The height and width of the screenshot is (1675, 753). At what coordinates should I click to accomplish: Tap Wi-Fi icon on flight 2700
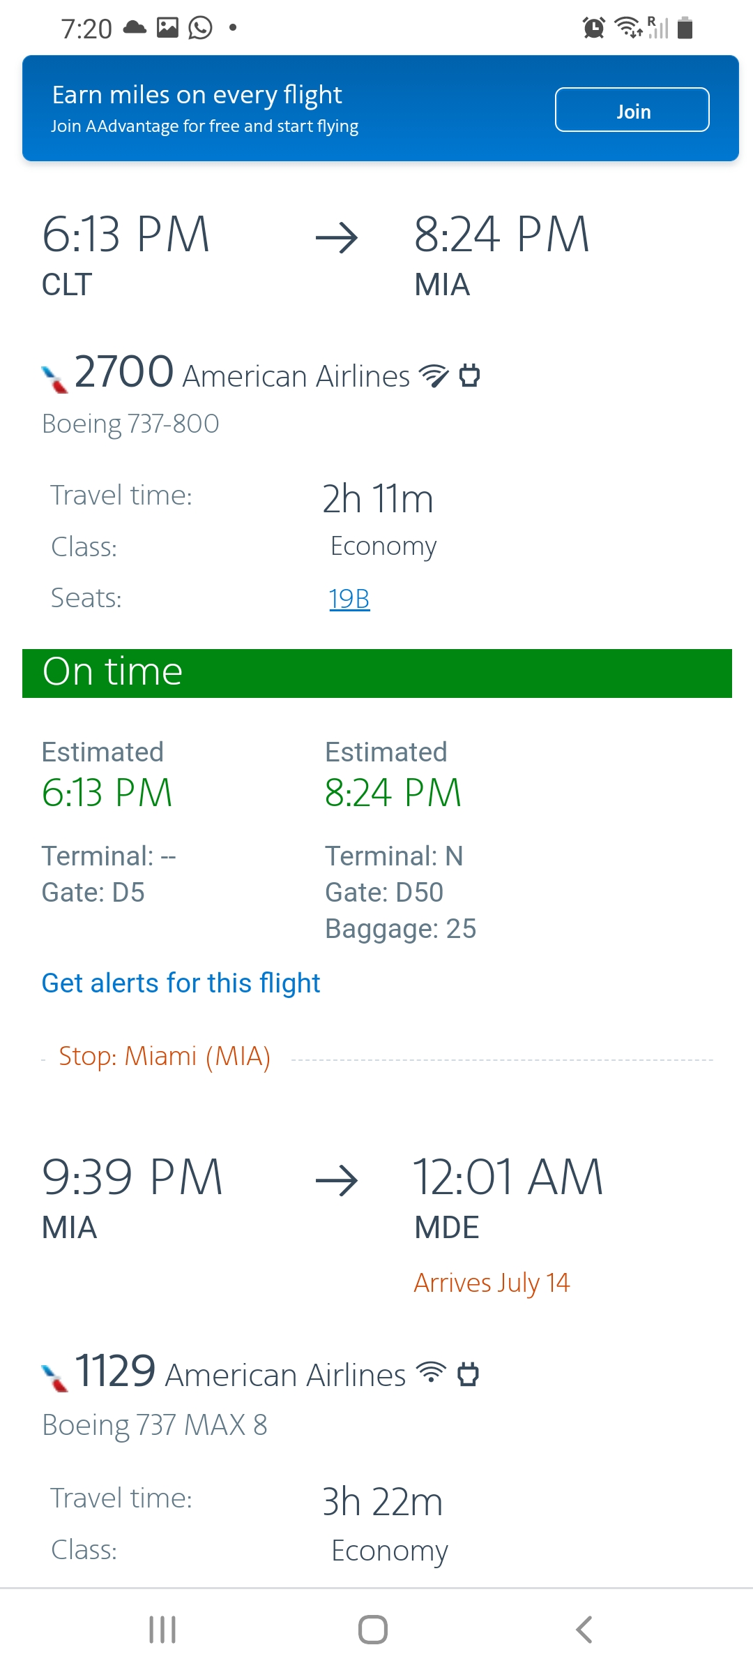433,375
